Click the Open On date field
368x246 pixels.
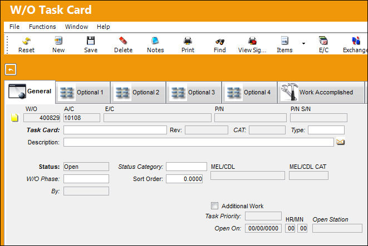point(263,228)
